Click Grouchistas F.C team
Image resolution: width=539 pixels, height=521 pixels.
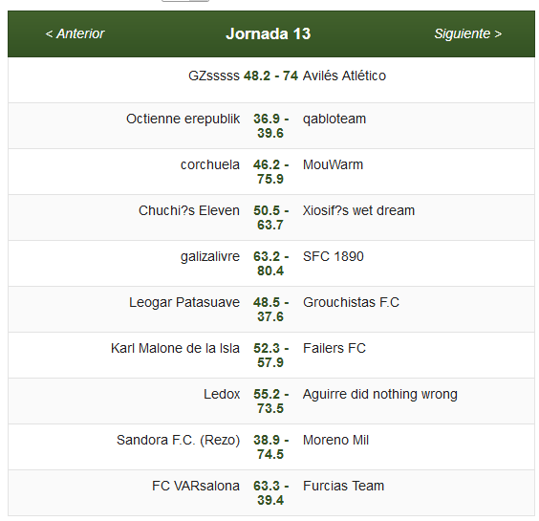[x=351, y=302]
